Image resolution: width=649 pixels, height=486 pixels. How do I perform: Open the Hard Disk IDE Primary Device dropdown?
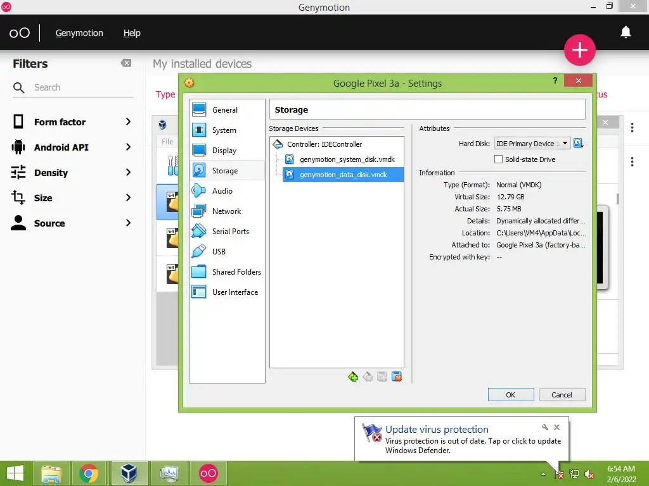(x=532, y=144)
